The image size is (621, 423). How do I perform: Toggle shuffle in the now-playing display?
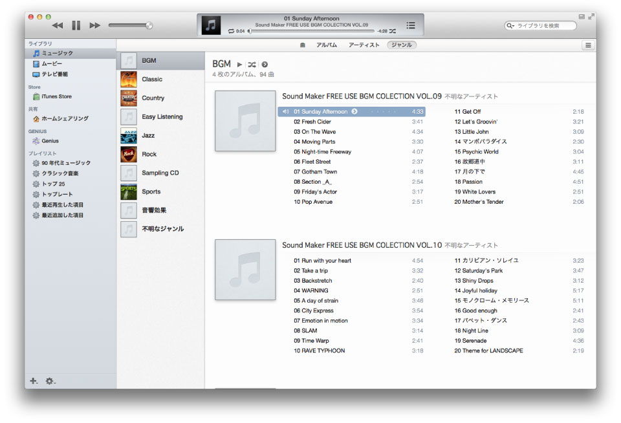(x=393, y=31)
